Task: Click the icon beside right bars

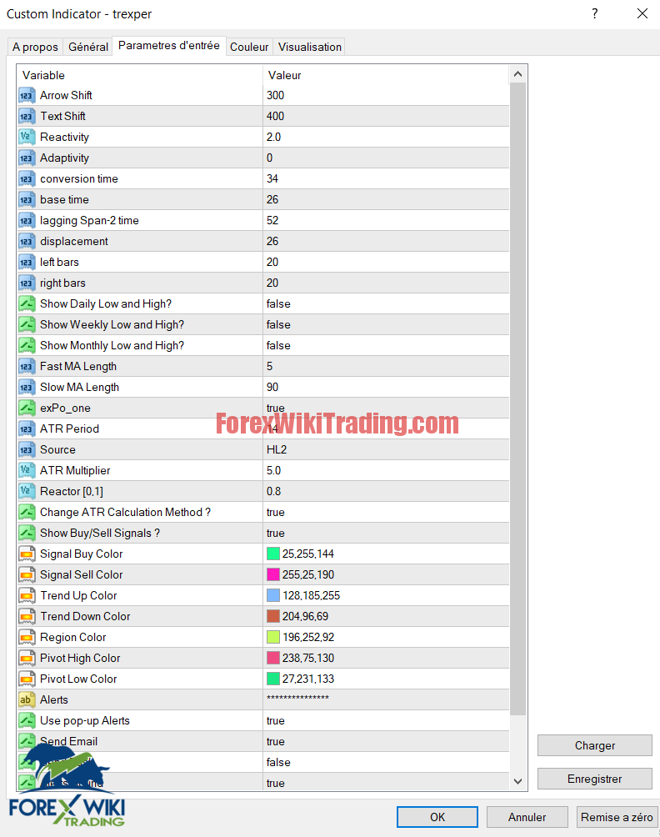Action: coord(27,283)
